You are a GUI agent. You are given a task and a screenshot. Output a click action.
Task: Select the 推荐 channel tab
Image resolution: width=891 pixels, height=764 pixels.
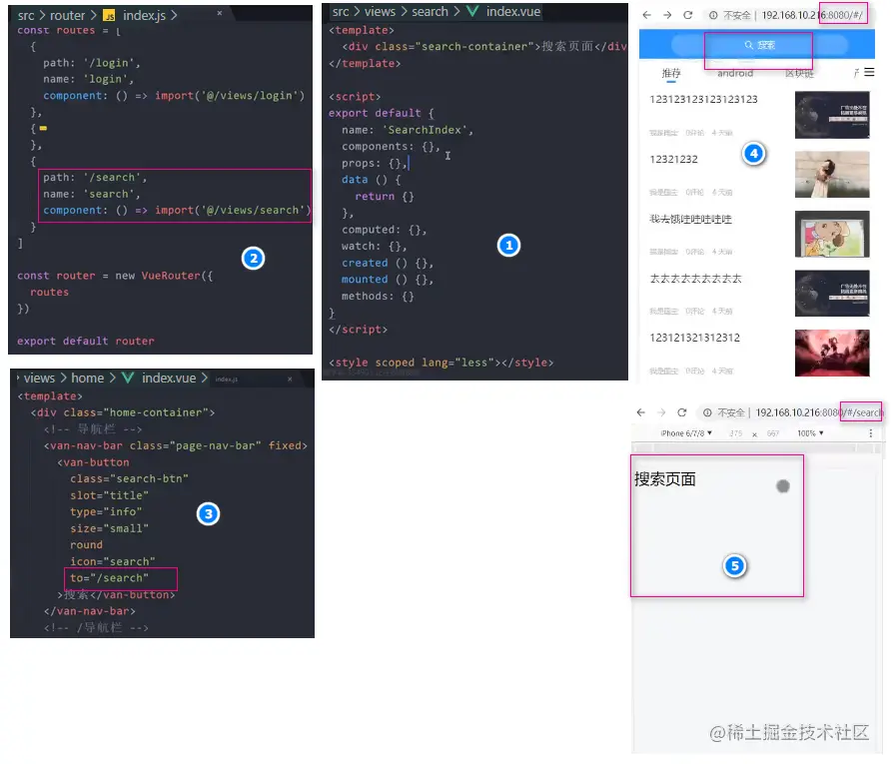(671, 73)
